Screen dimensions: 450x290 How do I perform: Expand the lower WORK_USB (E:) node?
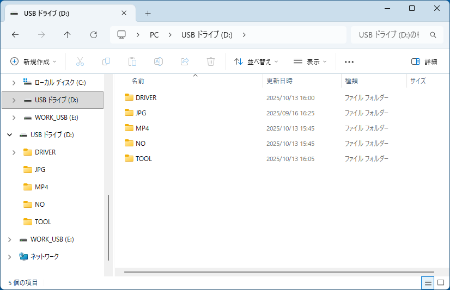tap(9, 239)
